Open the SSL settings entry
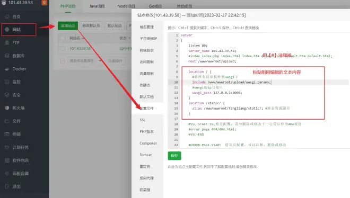Screen dimensions: 350x198 click(143, 120)
